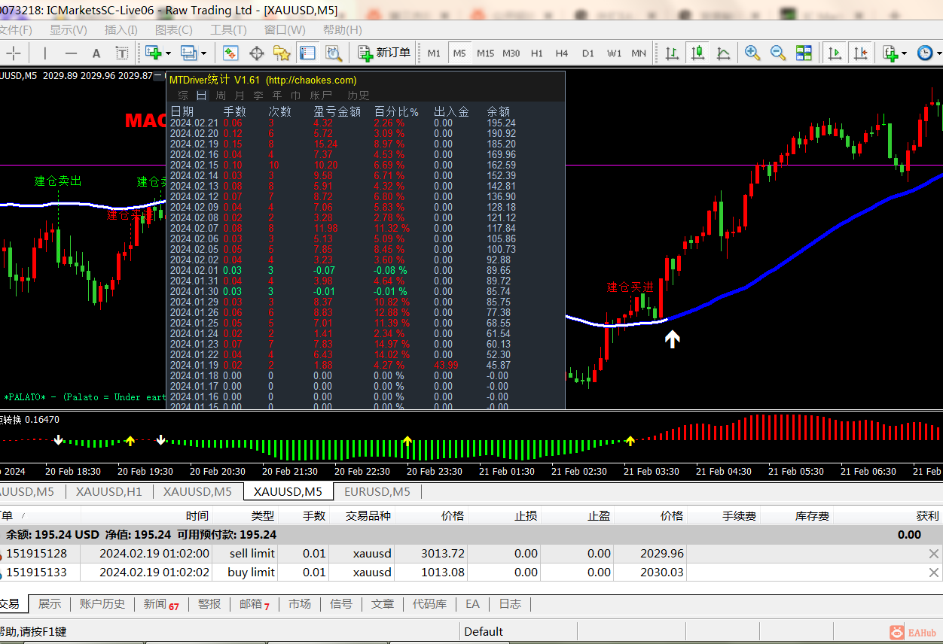
Task: Open the EA terminal tab
Action: (x=472, y=604)
